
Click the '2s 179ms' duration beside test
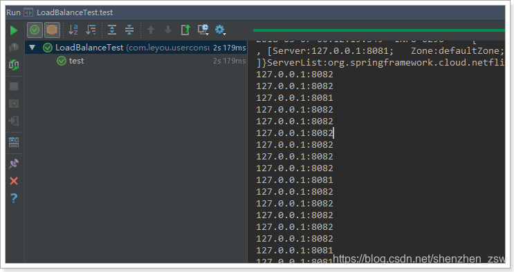pos(230,61)
